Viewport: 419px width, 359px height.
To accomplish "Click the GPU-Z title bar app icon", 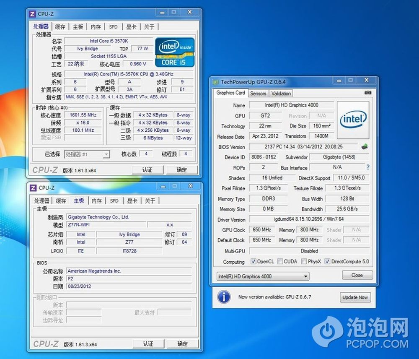I will (215, 82).
